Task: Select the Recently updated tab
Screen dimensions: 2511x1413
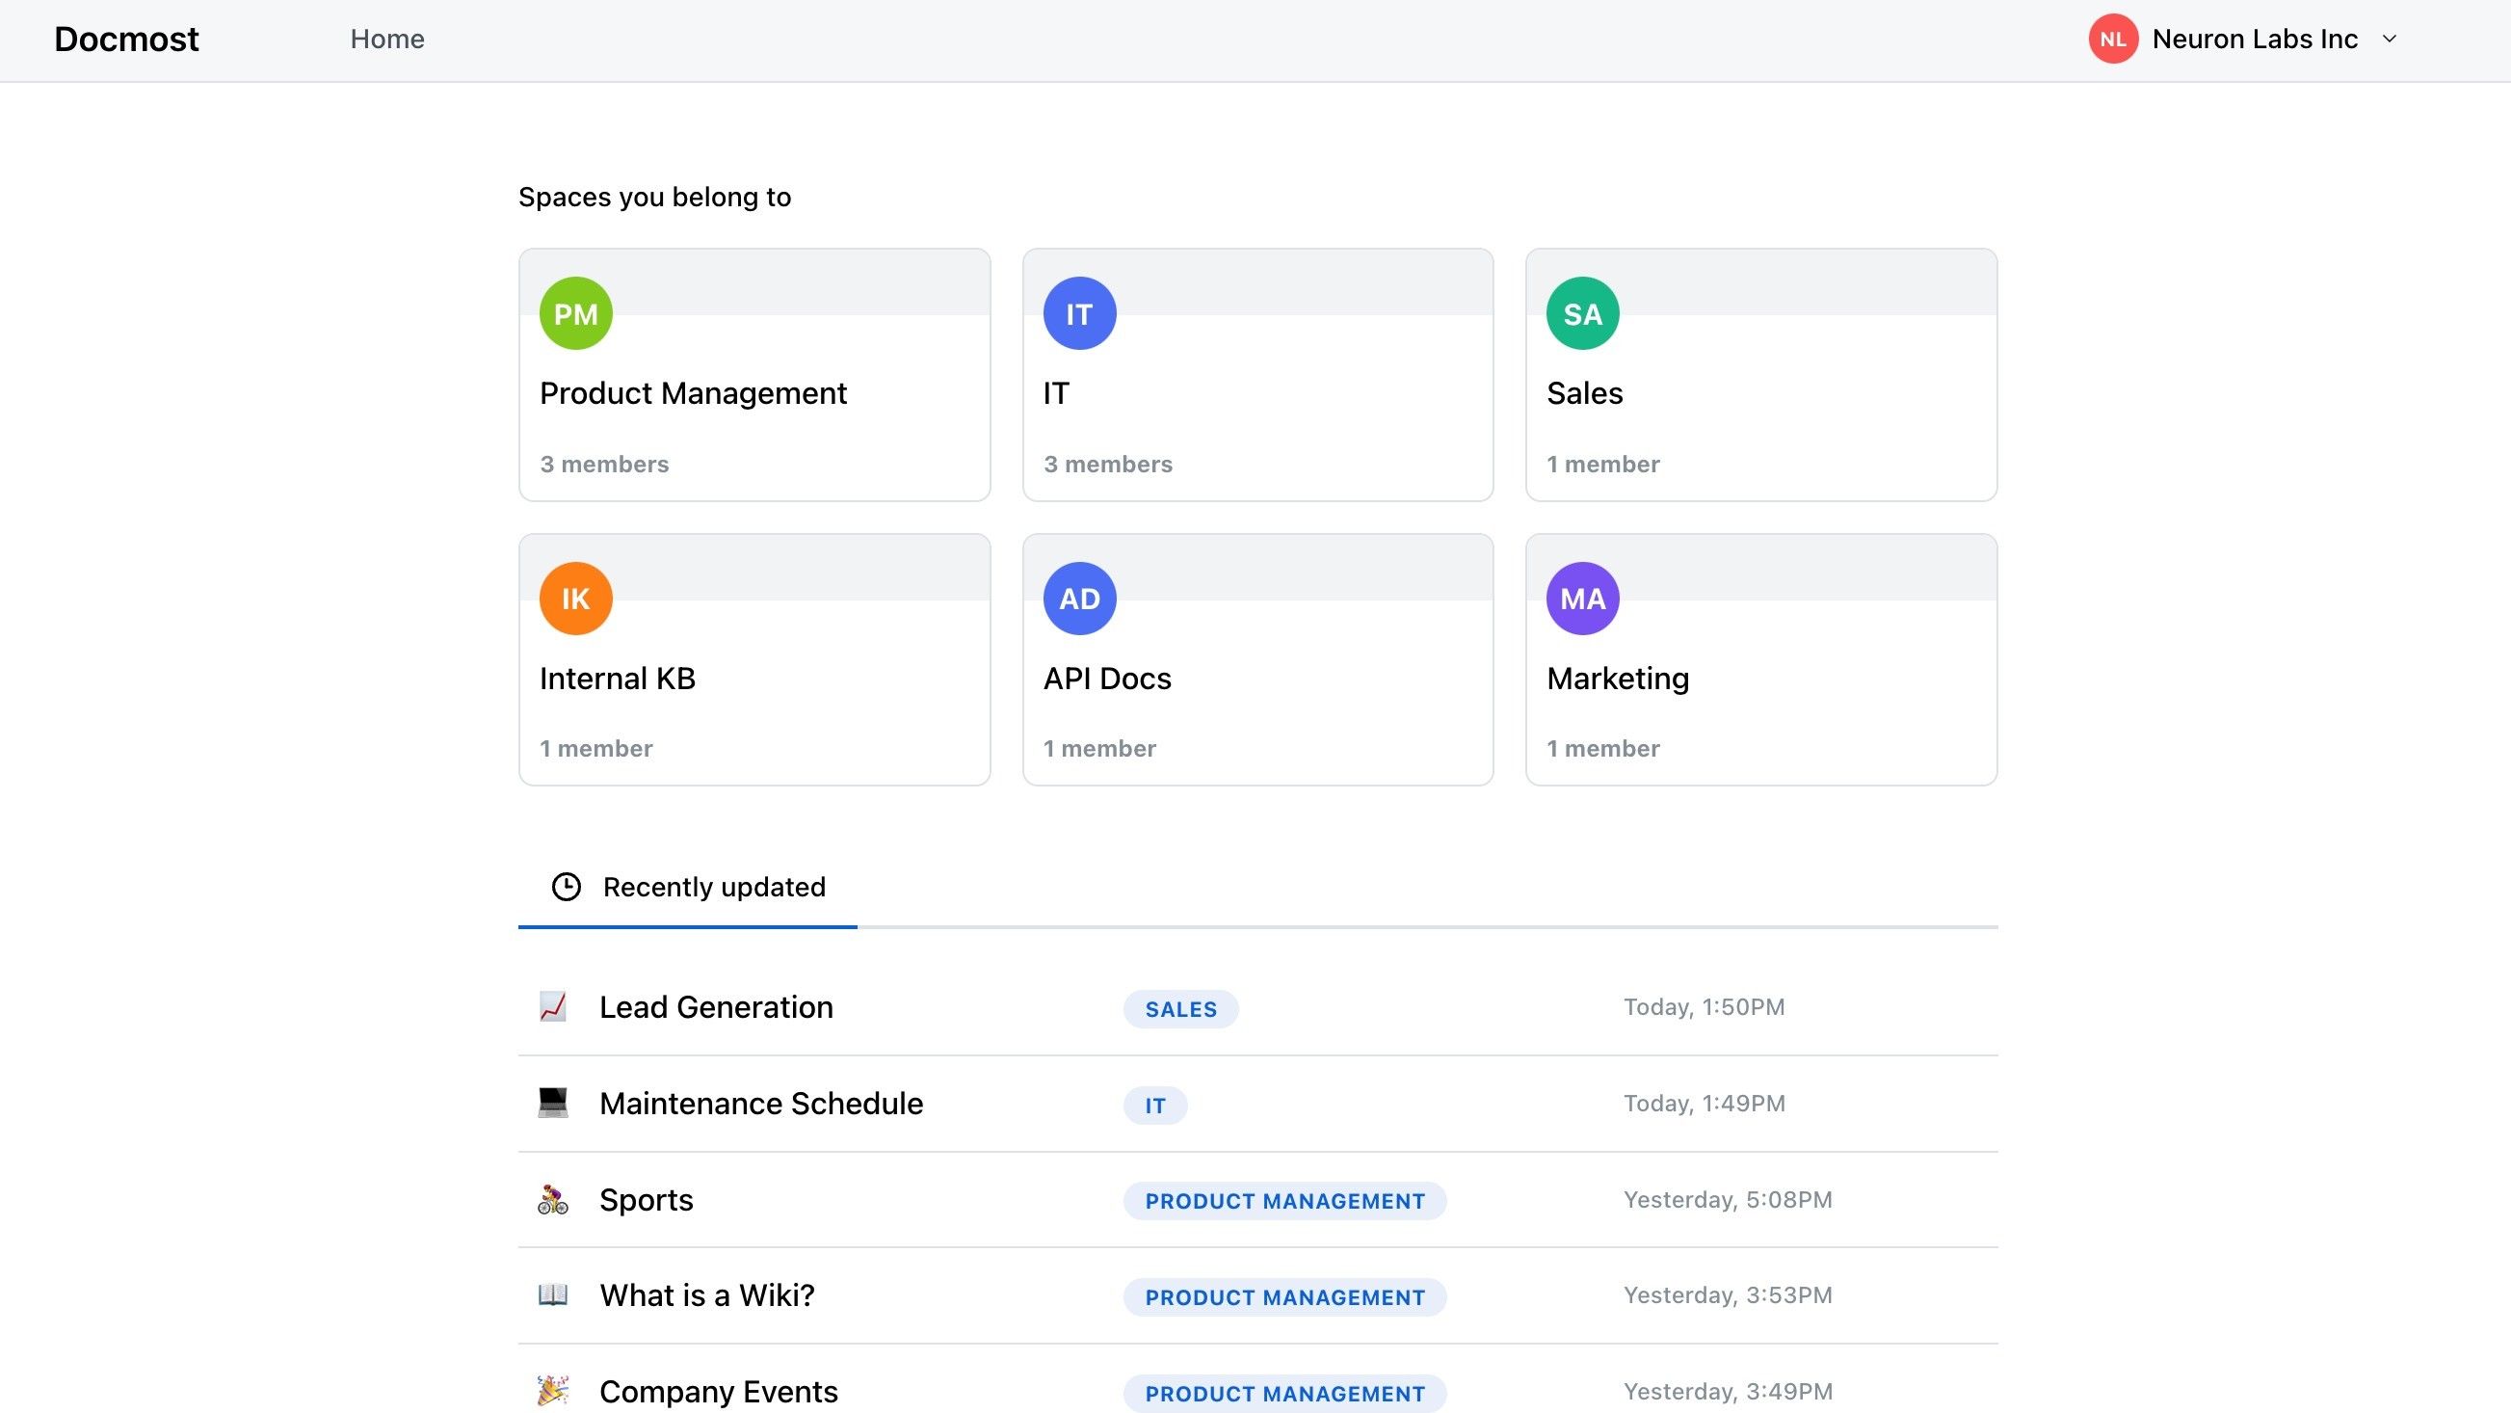Action: point(688,887)
